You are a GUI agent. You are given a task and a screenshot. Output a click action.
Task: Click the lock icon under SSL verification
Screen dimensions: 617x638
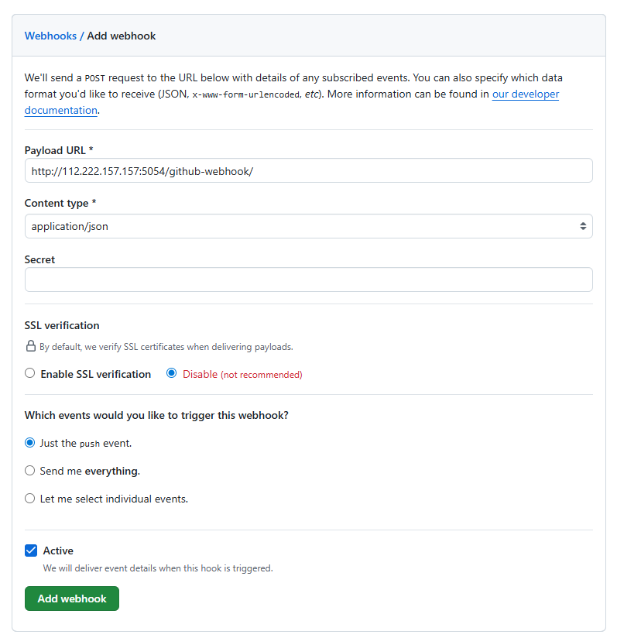pyautogui.click(x=30, y=346)
